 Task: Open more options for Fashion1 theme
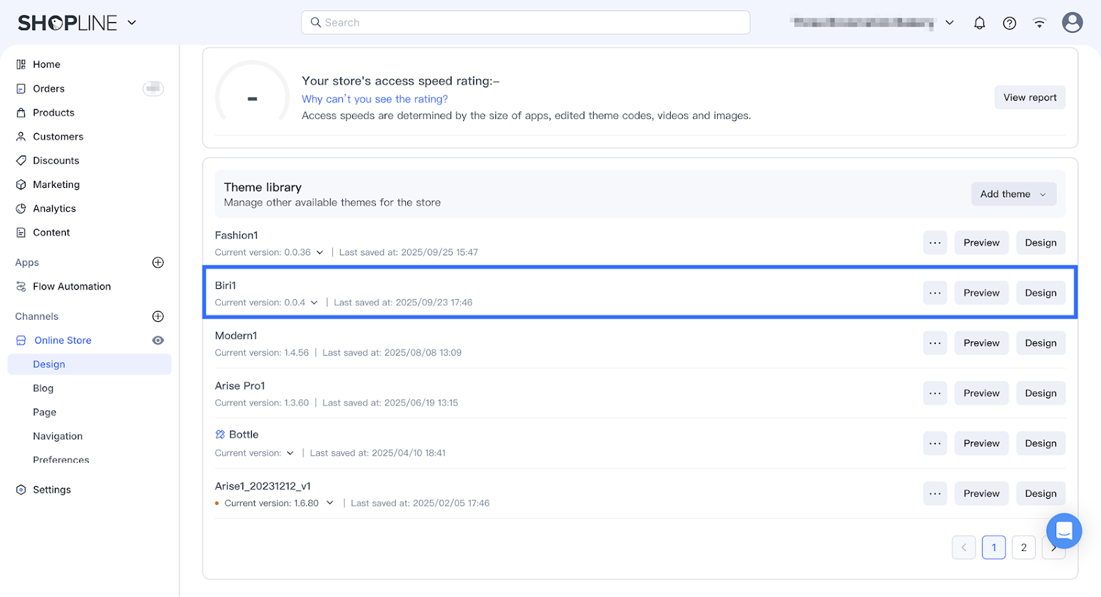point(934,243)
